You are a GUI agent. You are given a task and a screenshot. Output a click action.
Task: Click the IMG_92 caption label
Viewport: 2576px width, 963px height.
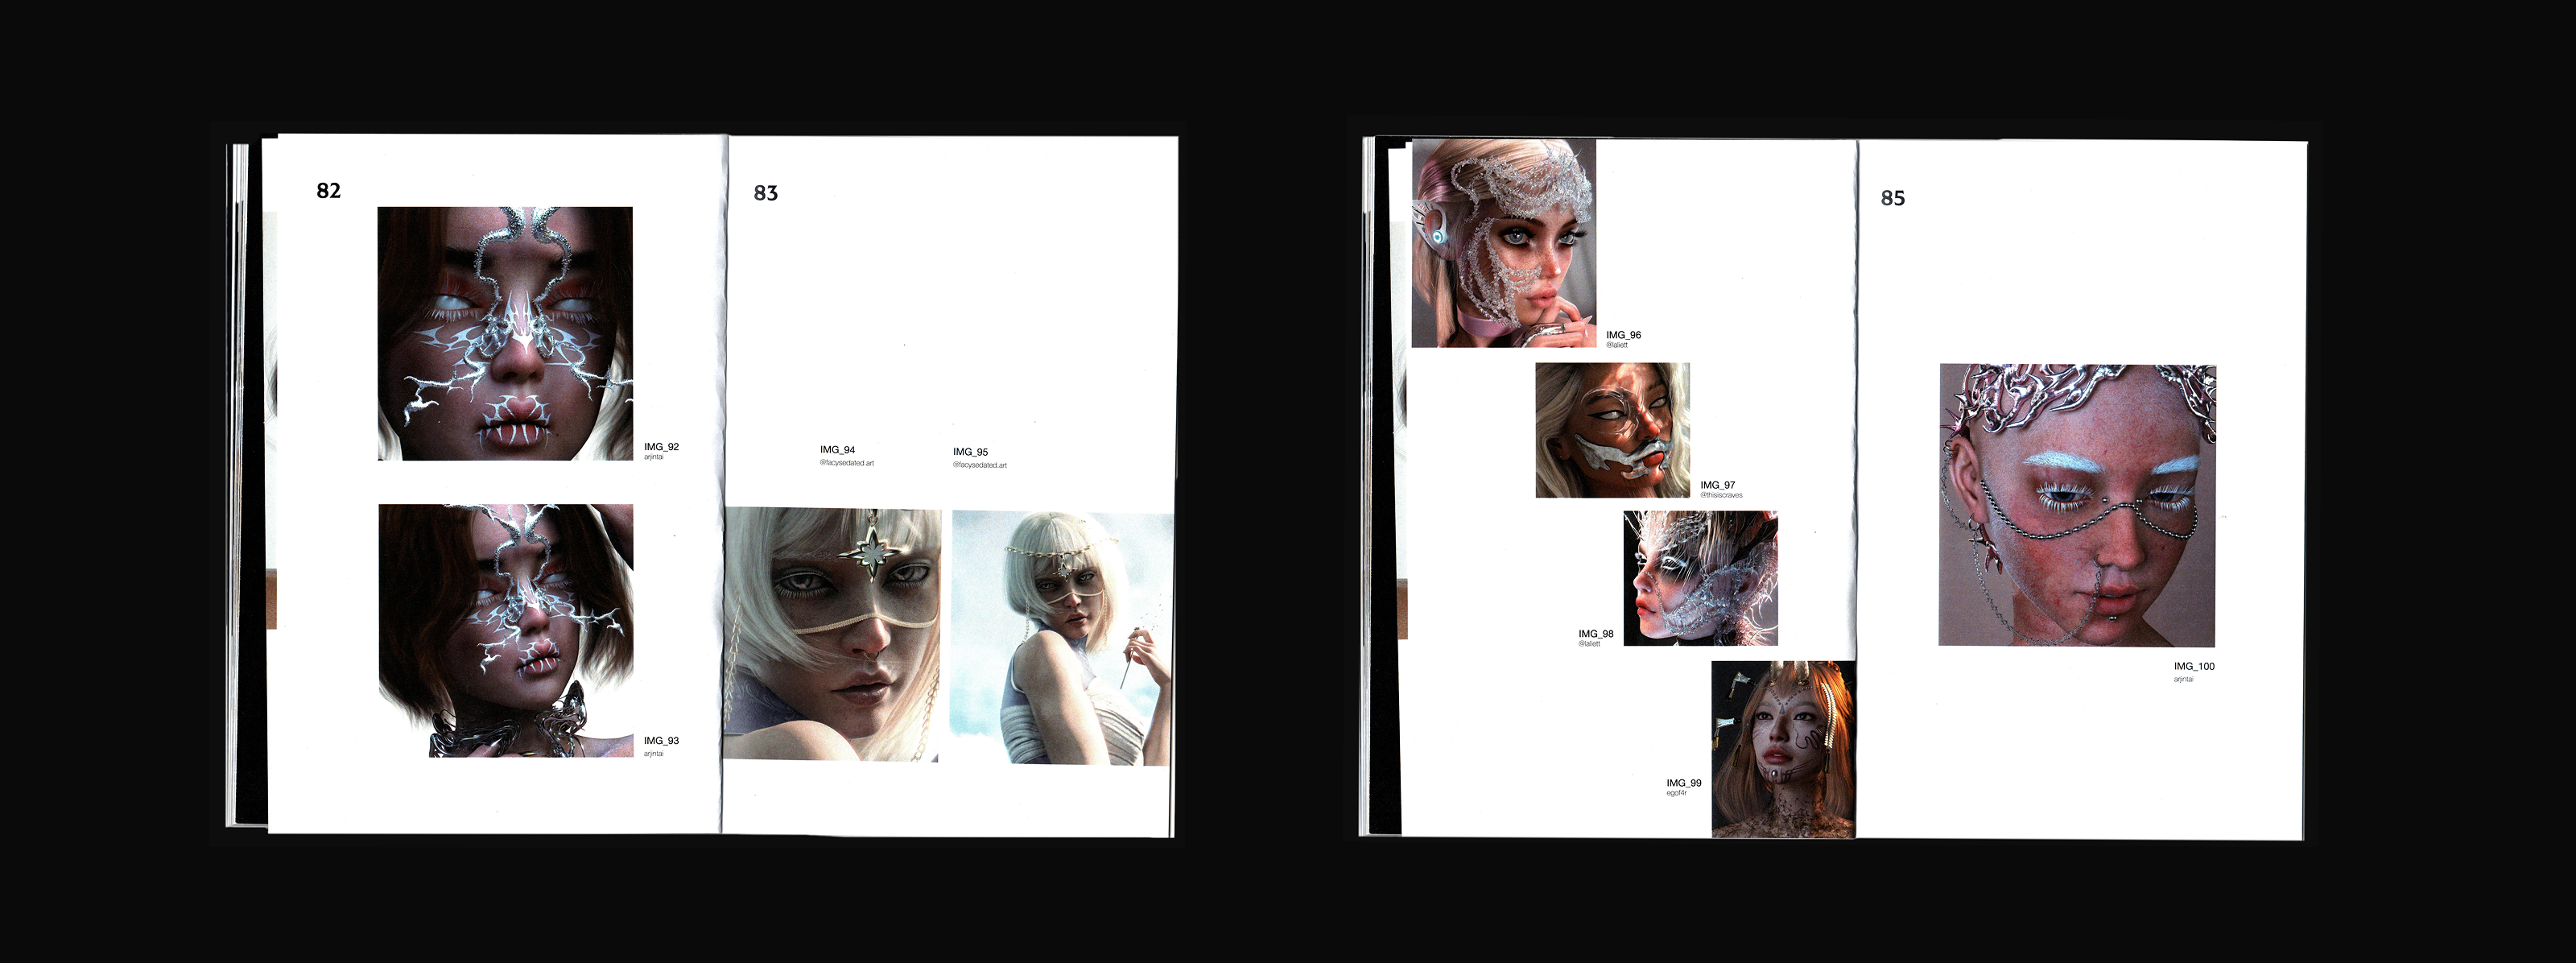click(x=661, y=447)
